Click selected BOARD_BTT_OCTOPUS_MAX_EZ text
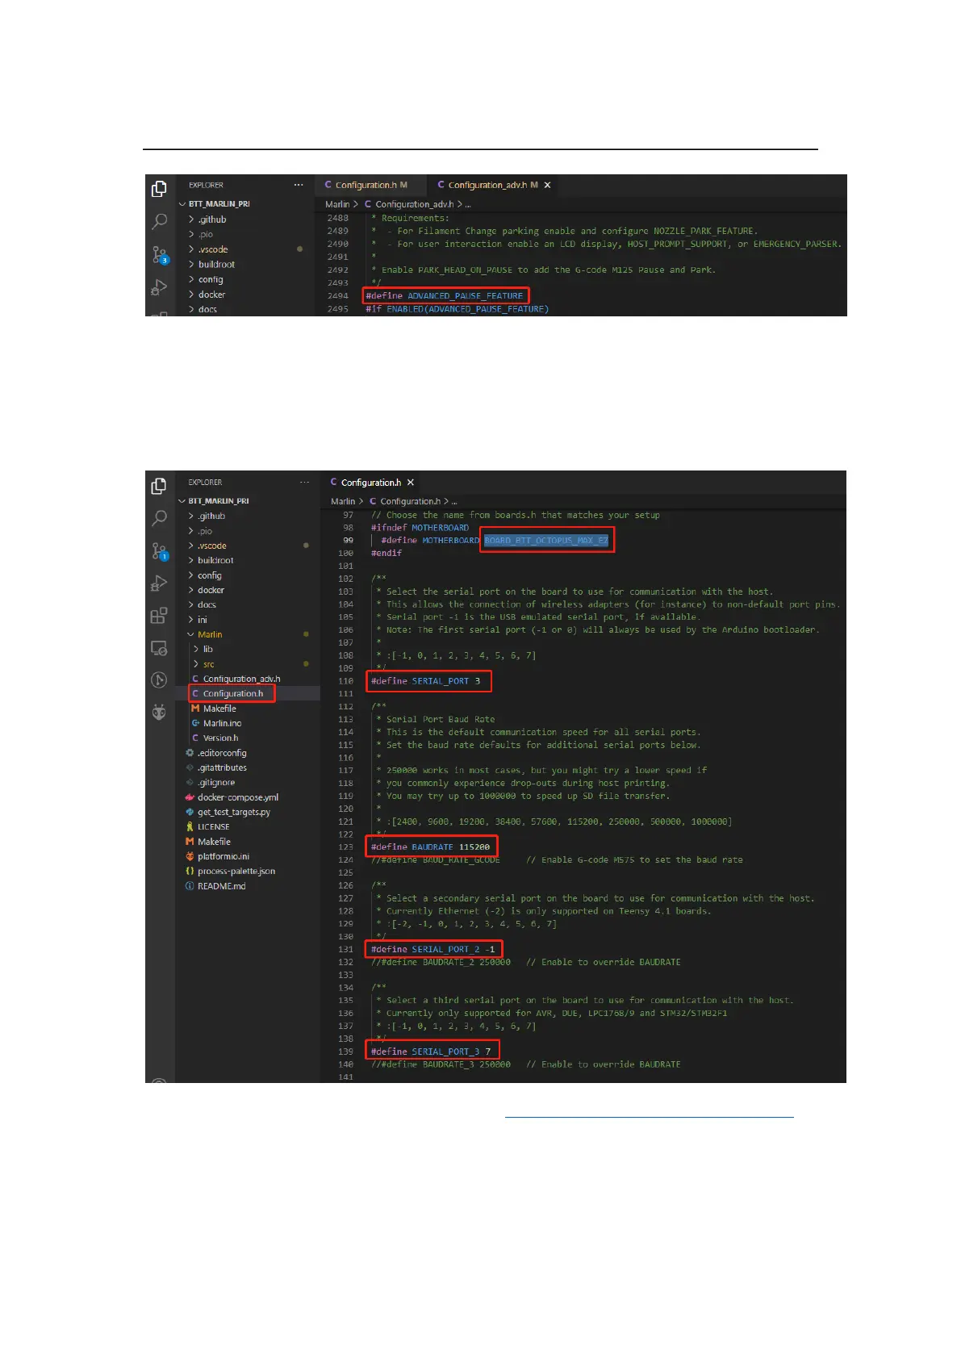 546,541
